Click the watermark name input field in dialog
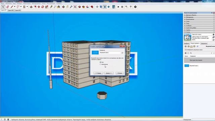The width and height of the screenshot is (215, 121). tap(110, 52)
